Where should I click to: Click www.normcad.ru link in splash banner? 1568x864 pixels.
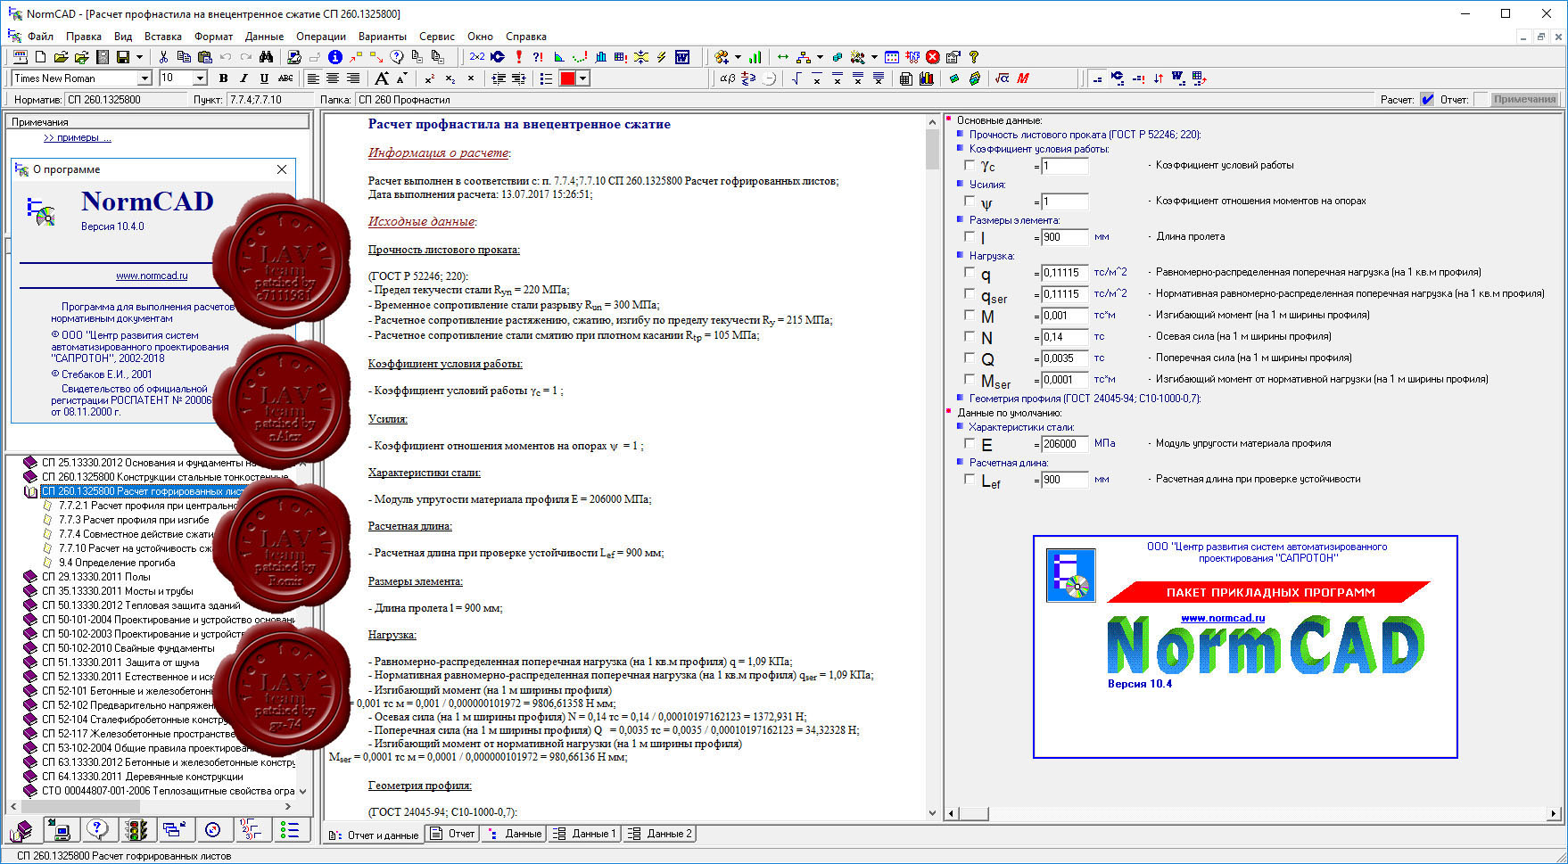coord(1223,618)
